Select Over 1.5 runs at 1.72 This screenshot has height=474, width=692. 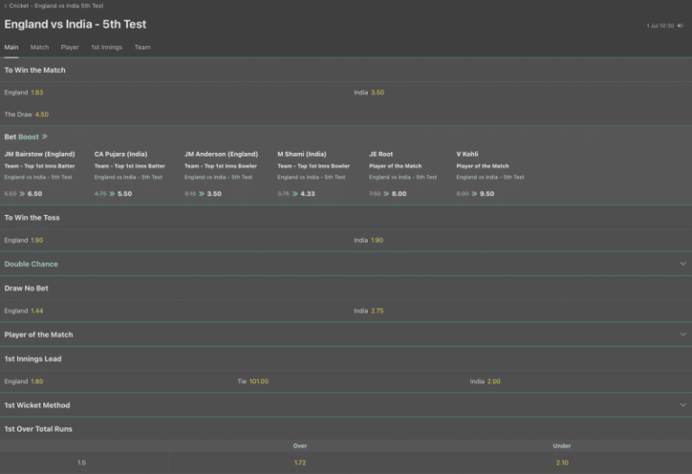click(300, 462)
